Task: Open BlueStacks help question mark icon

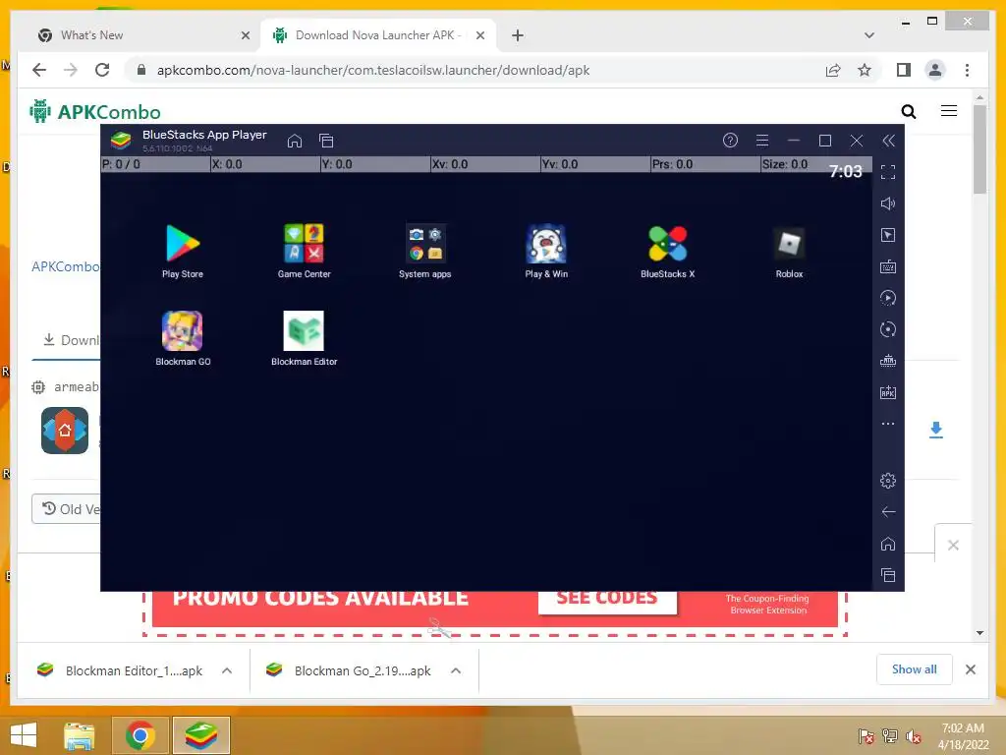Action: click(x=730, y=140)
